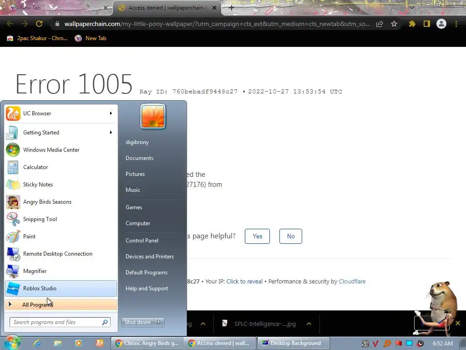Open digibrony user folder
The height and width of the screenshot is (350, 466).
pyautogui.click(x=137, y=142)
